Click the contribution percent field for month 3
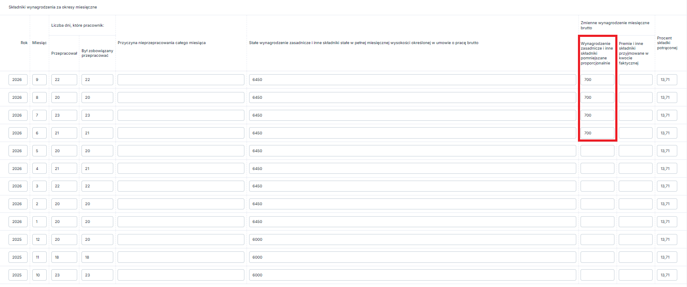Screen dimensions: 687x287 pyautogui.click(x=667, y=186)
